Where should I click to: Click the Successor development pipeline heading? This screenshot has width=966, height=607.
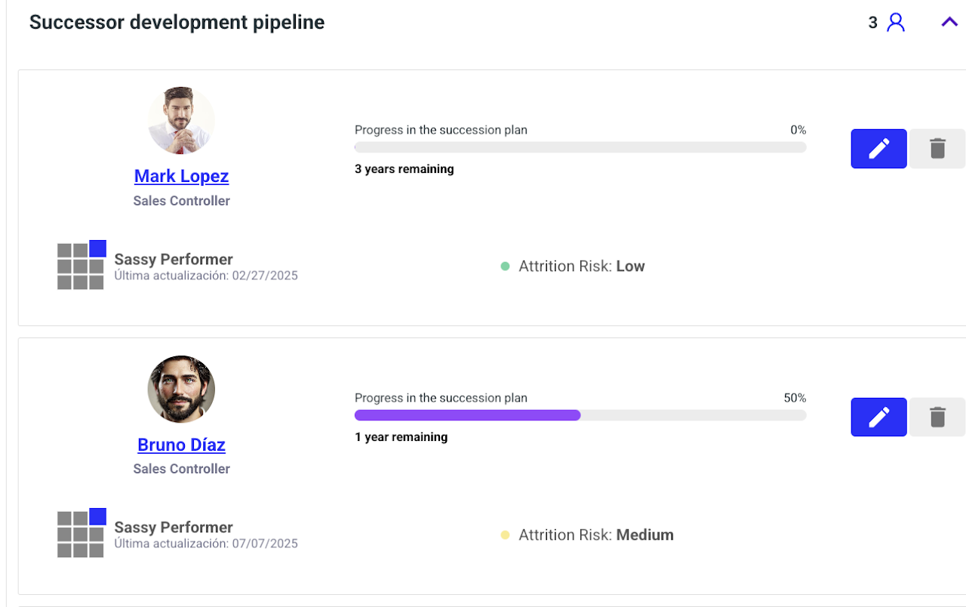point(177,23)
